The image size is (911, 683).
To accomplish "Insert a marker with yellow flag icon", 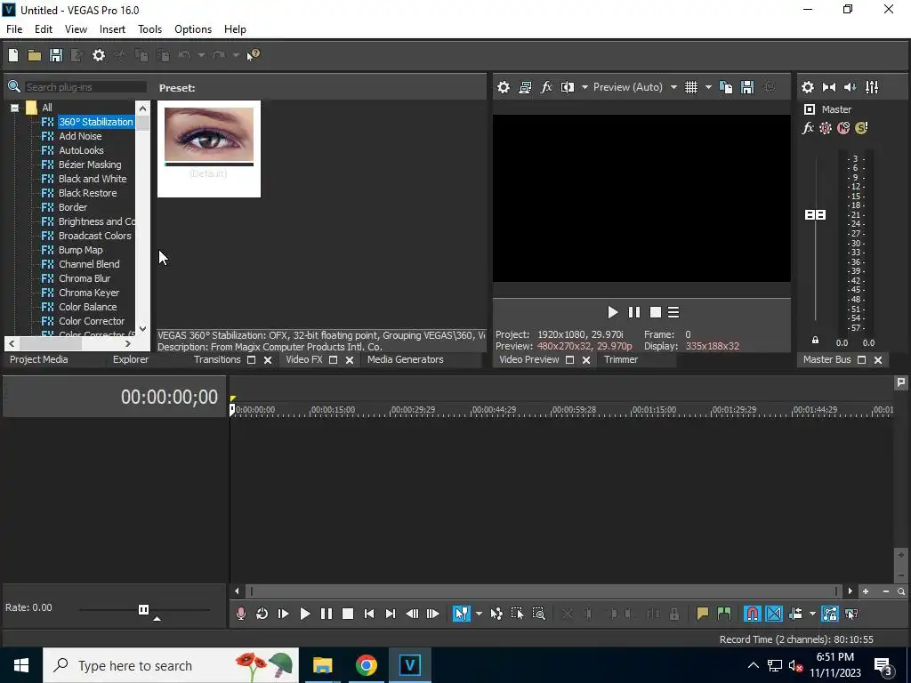I will pos(703,614).
